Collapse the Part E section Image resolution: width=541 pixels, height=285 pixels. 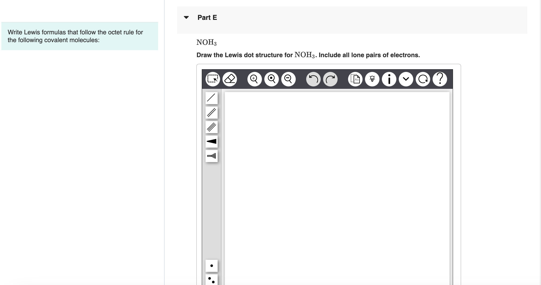coord(186,17)
